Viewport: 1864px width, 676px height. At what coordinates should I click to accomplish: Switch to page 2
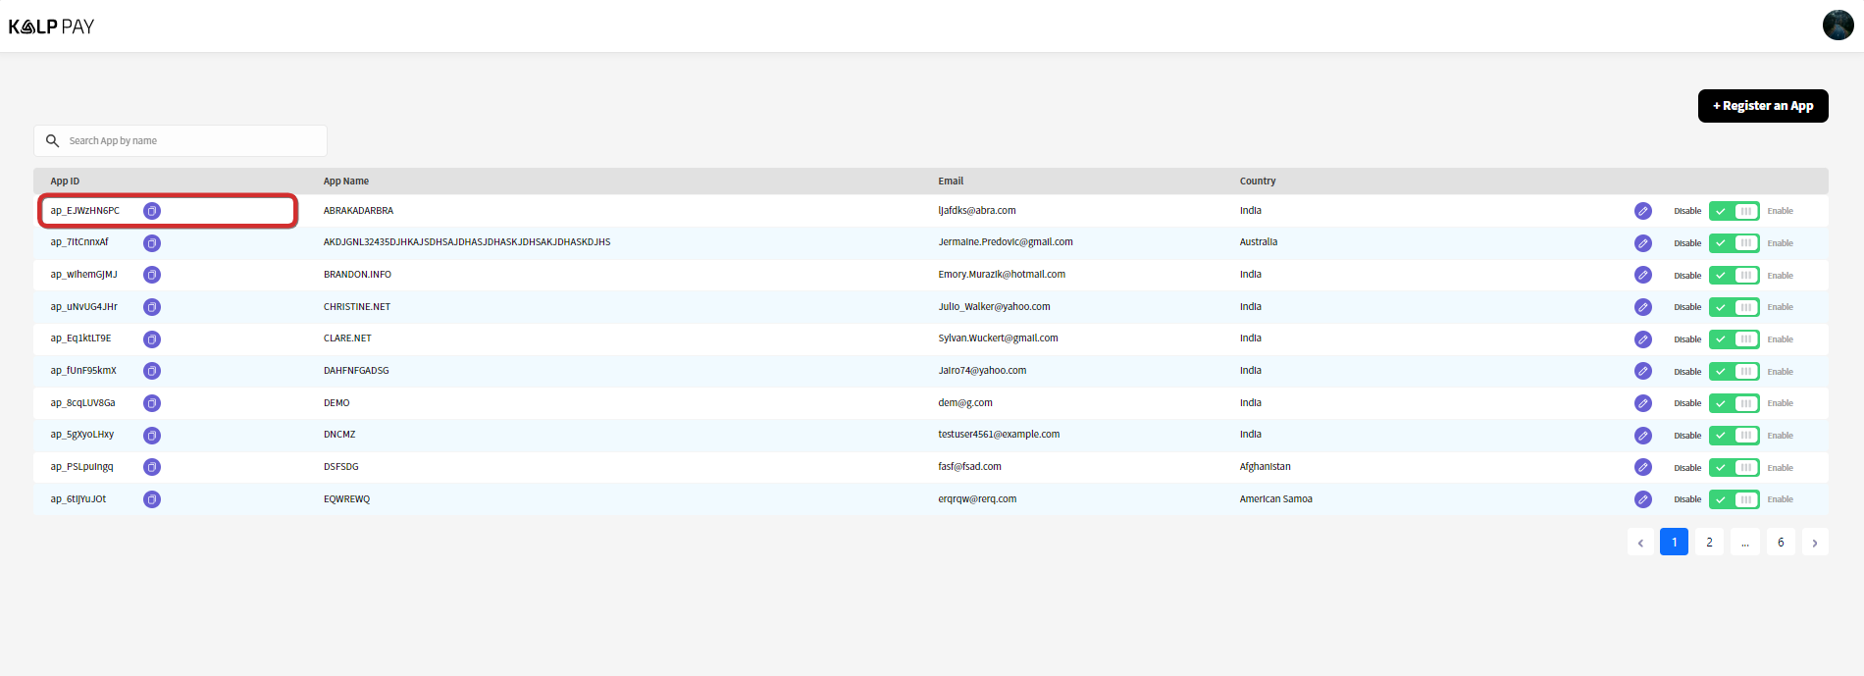pos(1709,543)
